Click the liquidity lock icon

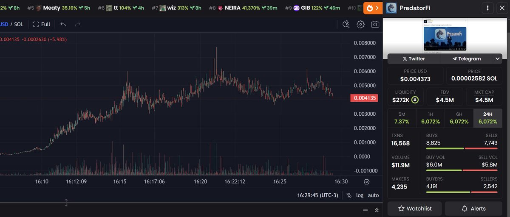pos(415,100)
